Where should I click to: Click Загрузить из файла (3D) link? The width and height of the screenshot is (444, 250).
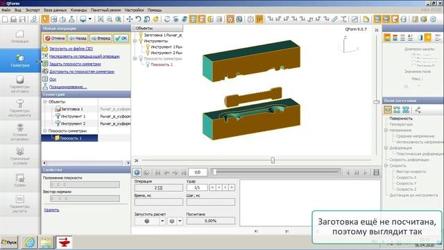71,49
